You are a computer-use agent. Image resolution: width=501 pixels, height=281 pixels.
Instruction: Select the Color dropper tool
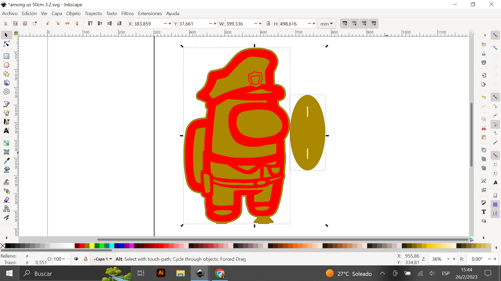(x=7, y=161)
